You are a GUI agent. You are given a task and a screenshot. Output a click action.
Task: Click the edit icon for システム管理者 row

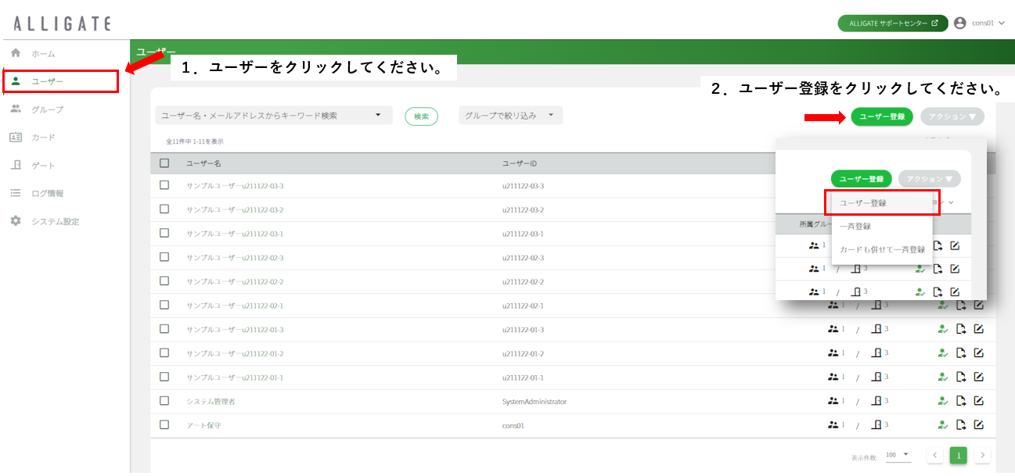click(x=978, y=401)
